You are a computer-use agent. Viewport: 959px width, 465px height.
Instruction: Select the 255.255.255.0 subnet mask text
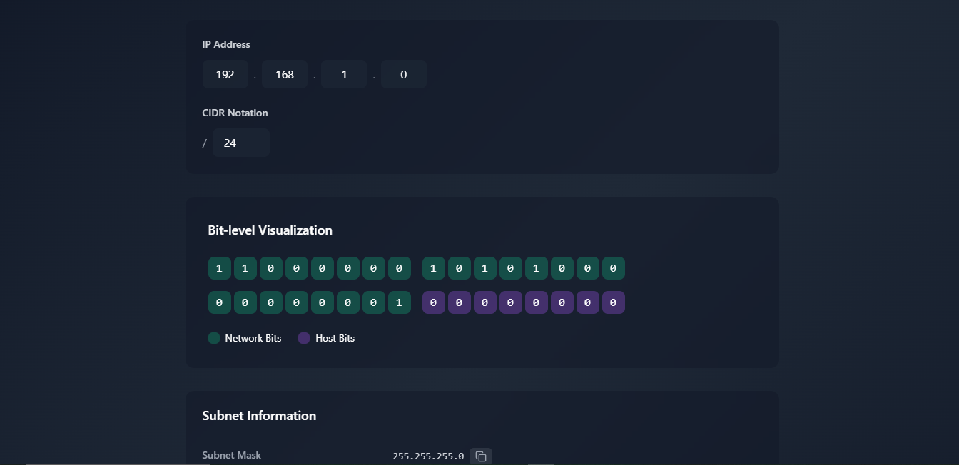point(428,456)
